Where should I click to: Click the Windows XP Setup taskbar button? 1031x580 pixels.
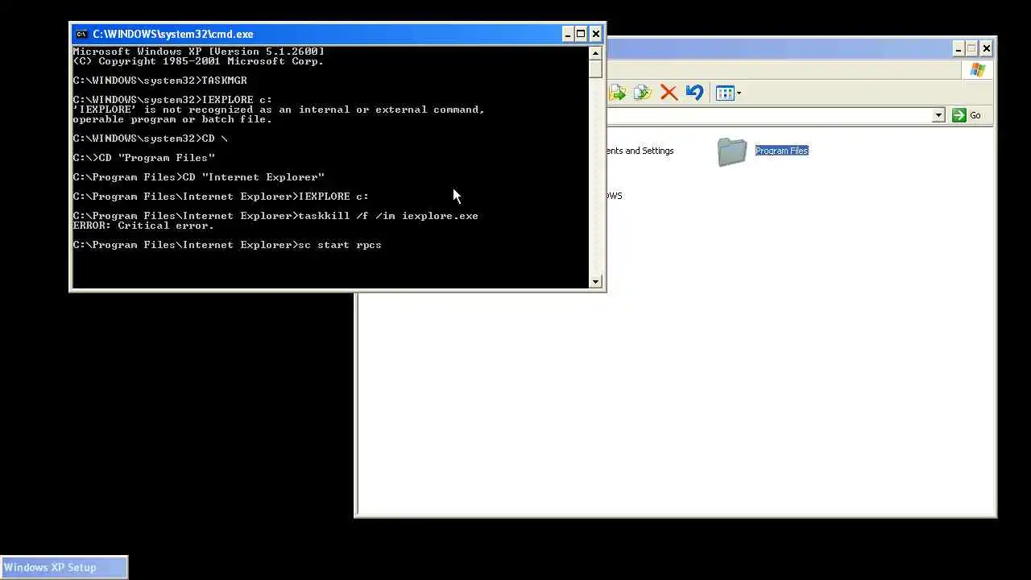64,567
